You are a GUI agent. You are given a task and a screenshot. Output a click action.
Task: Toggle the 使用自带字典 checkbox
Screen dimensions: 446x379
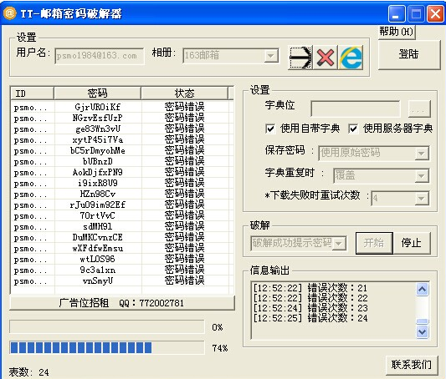(270, 129)
